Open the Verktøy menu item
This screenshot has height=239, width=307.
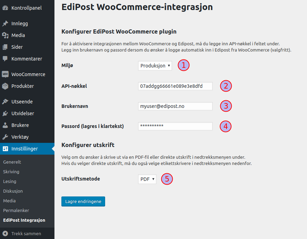pyautogui.click(x=27, y=137)
